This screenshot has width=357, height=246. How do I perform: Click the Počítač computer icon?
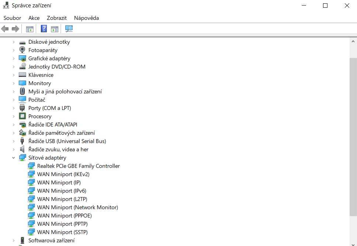coord(22,100)
